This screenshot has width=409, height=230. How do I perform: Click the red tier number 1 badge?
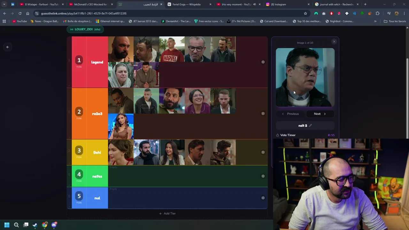79,60
